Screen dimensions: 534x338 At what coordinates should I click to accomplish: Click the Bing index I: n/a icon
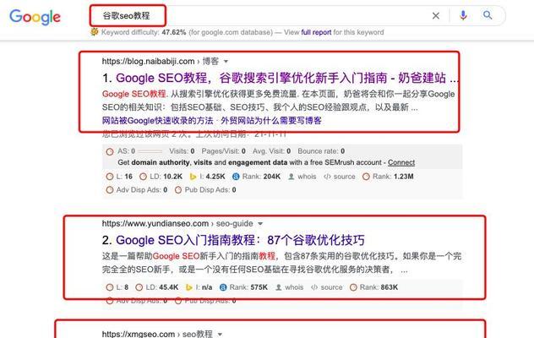coord(189,287)
